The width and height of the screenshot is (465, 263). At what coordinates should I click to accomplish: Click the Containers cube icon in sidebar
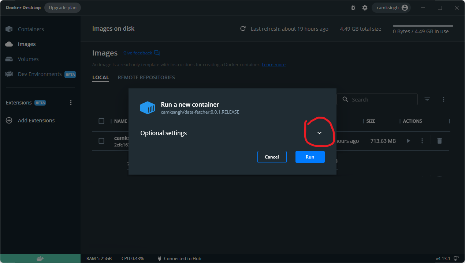coord(9,29)
